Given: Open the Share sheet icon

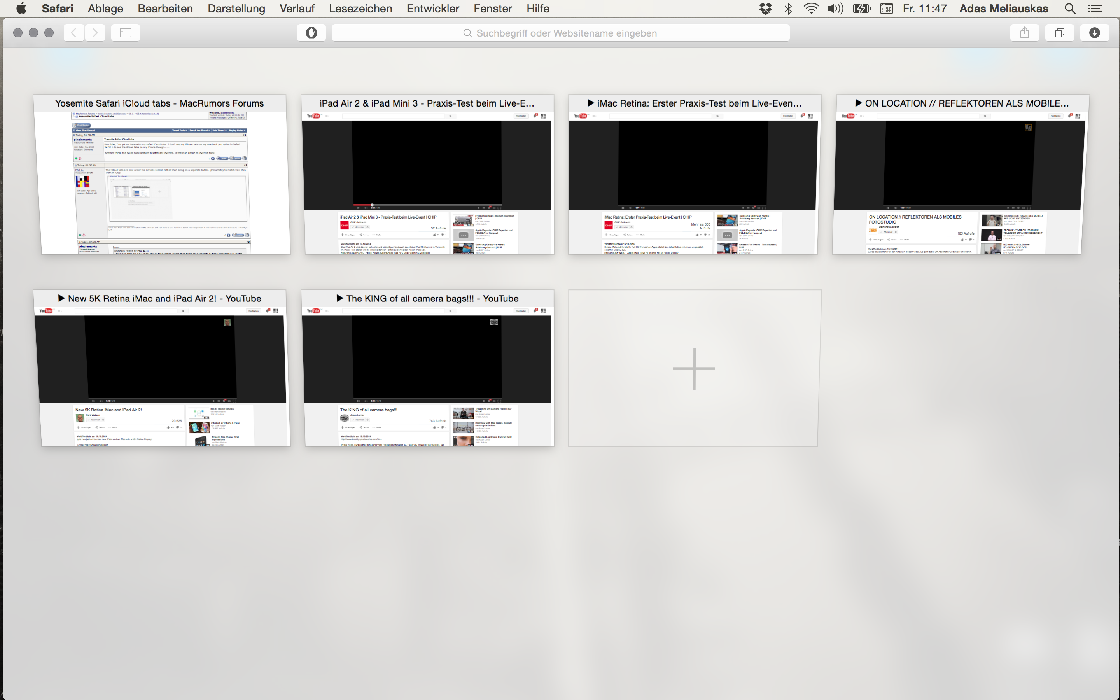Looking at the screenshot, I should 1025,33.
